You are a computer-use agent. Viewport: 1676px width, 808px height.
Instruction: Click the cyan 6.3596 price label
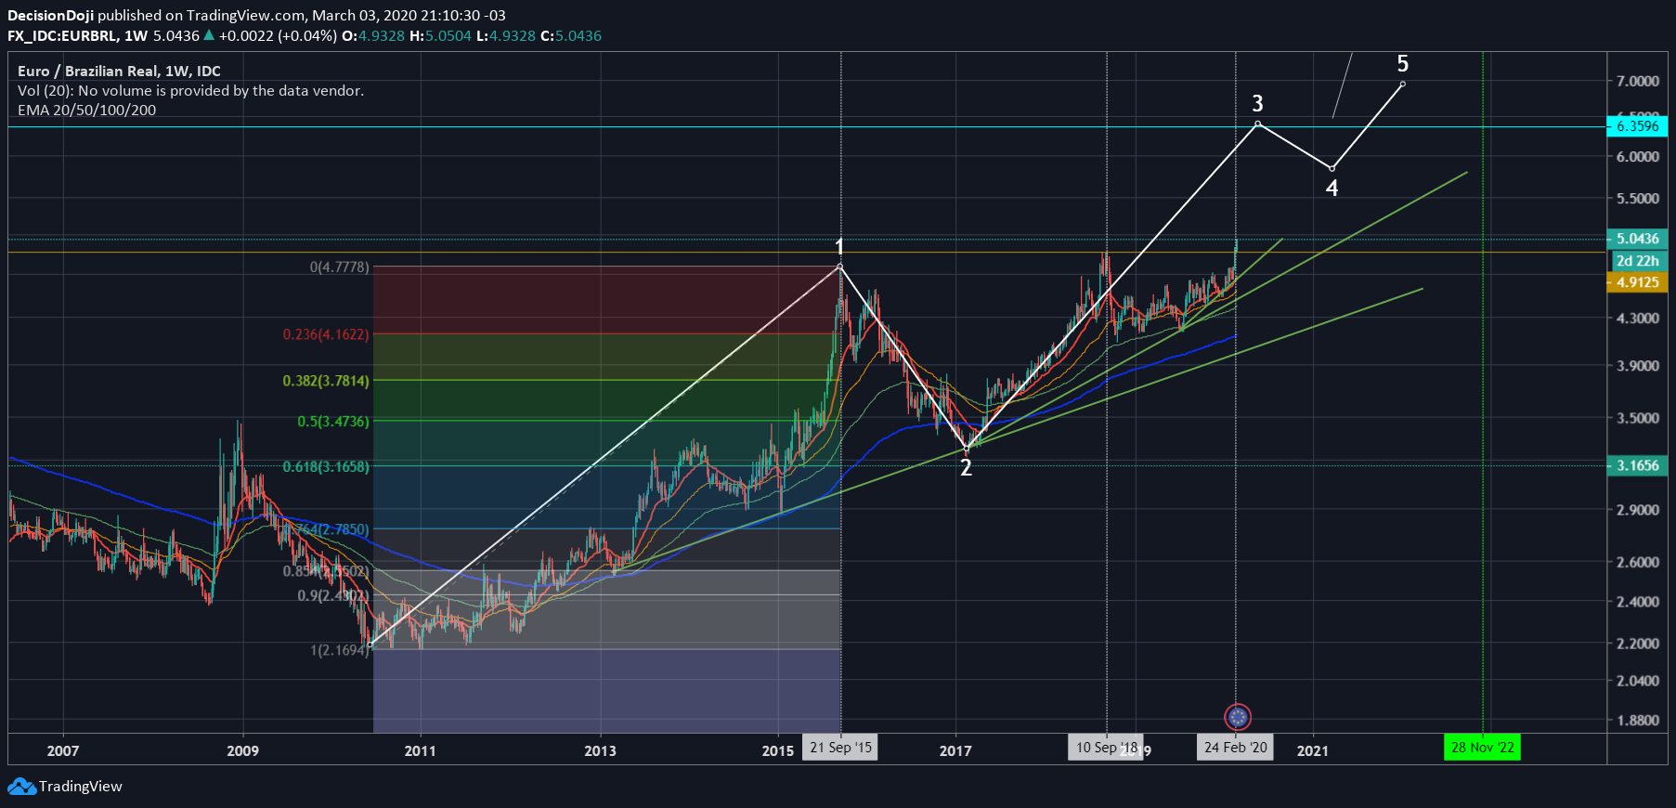click(1637, 126)
